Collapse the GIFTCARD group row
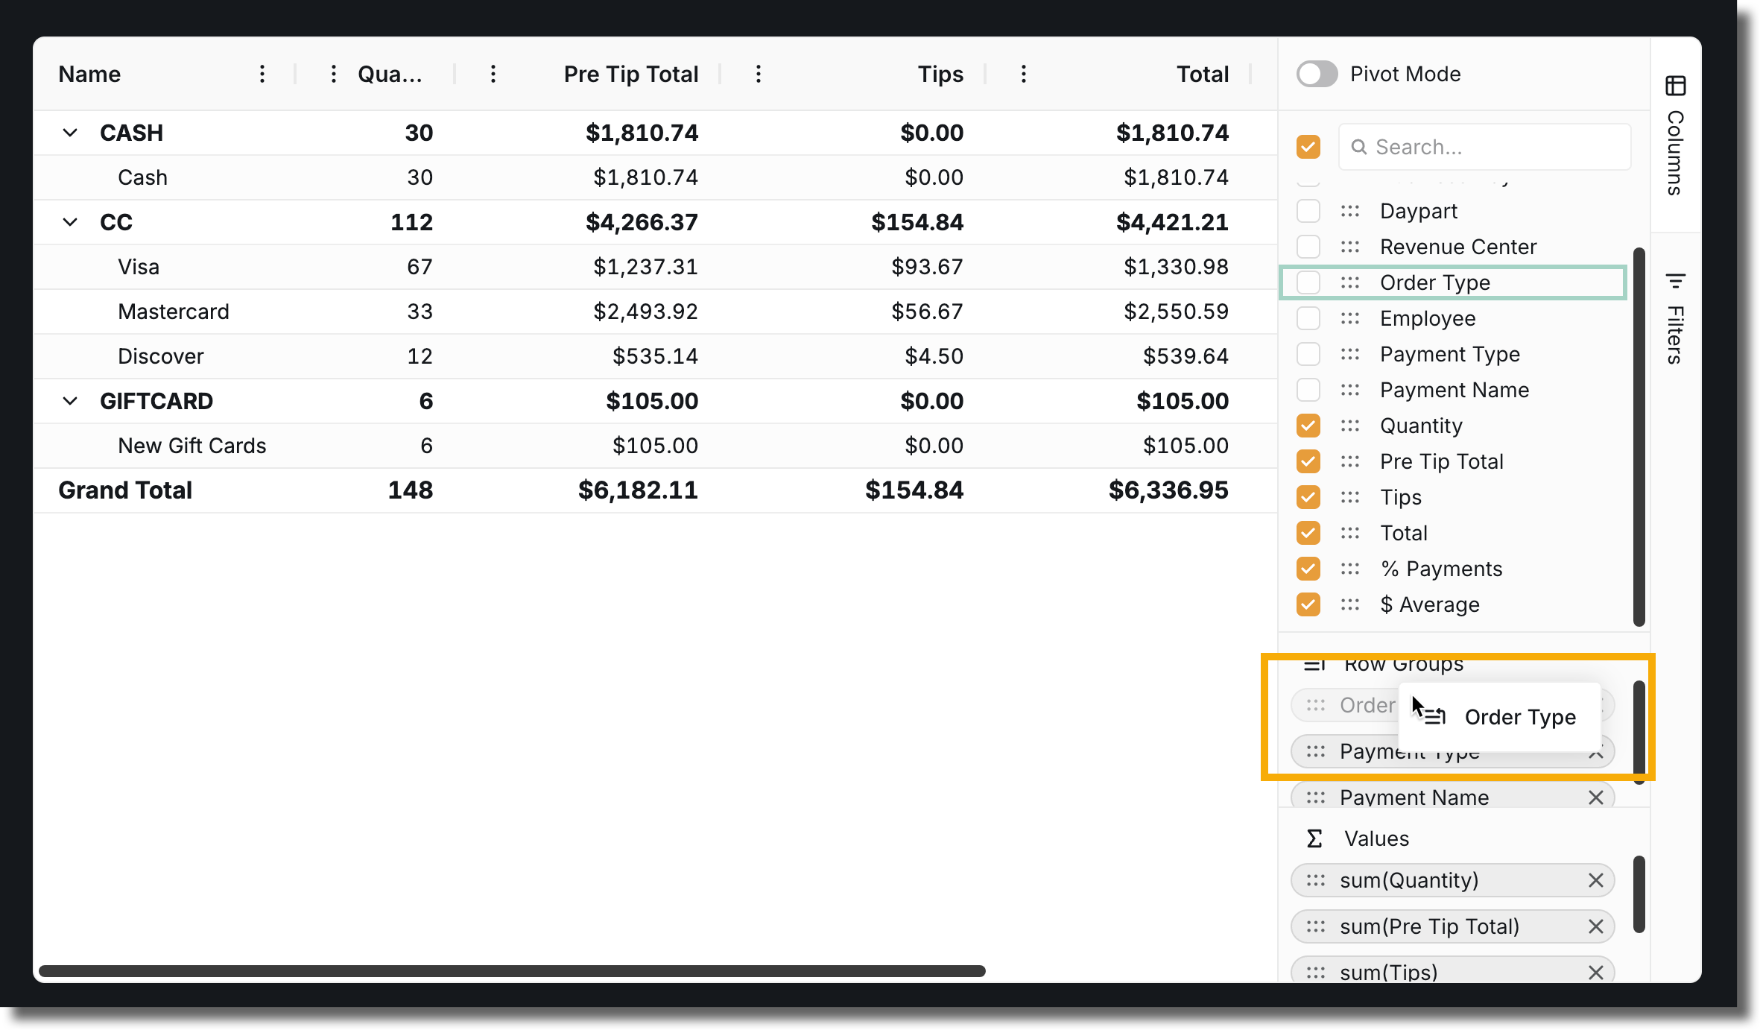 coord(70,401)
